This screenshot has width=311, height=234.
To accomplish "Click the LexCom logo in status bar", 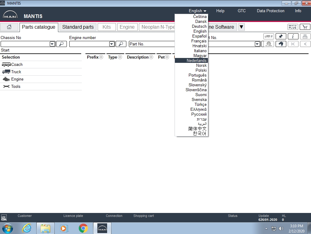I will point(4,218).
